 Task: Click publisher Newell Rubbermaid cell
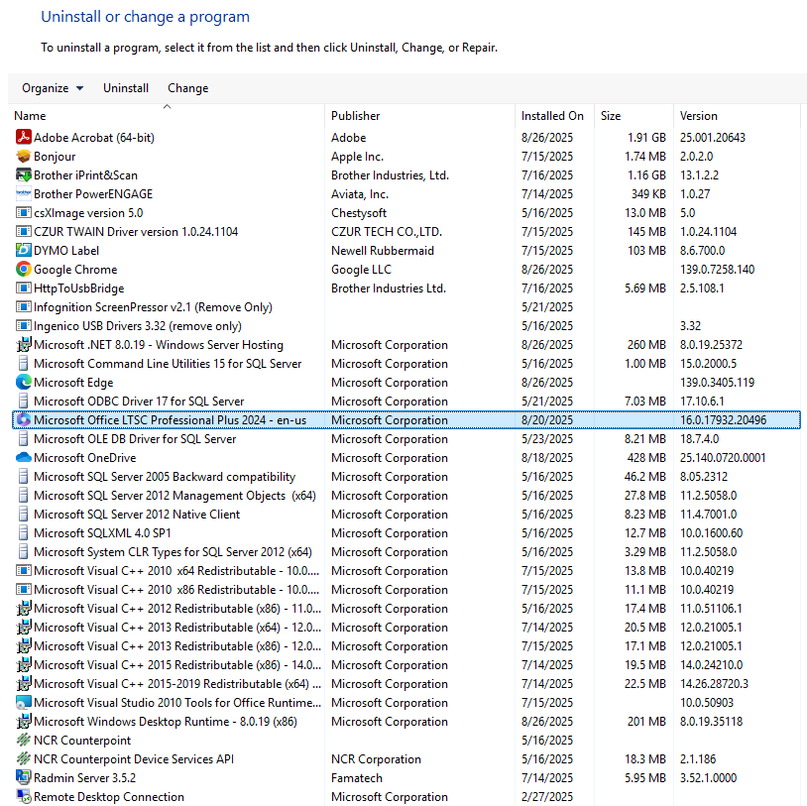pos(383,251)
